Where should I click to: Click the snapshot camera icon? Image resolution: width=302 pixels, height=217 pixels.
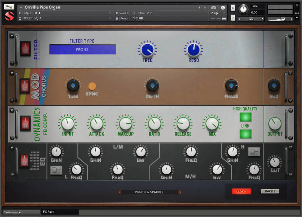pyautogui.click(x=214, y=8)
